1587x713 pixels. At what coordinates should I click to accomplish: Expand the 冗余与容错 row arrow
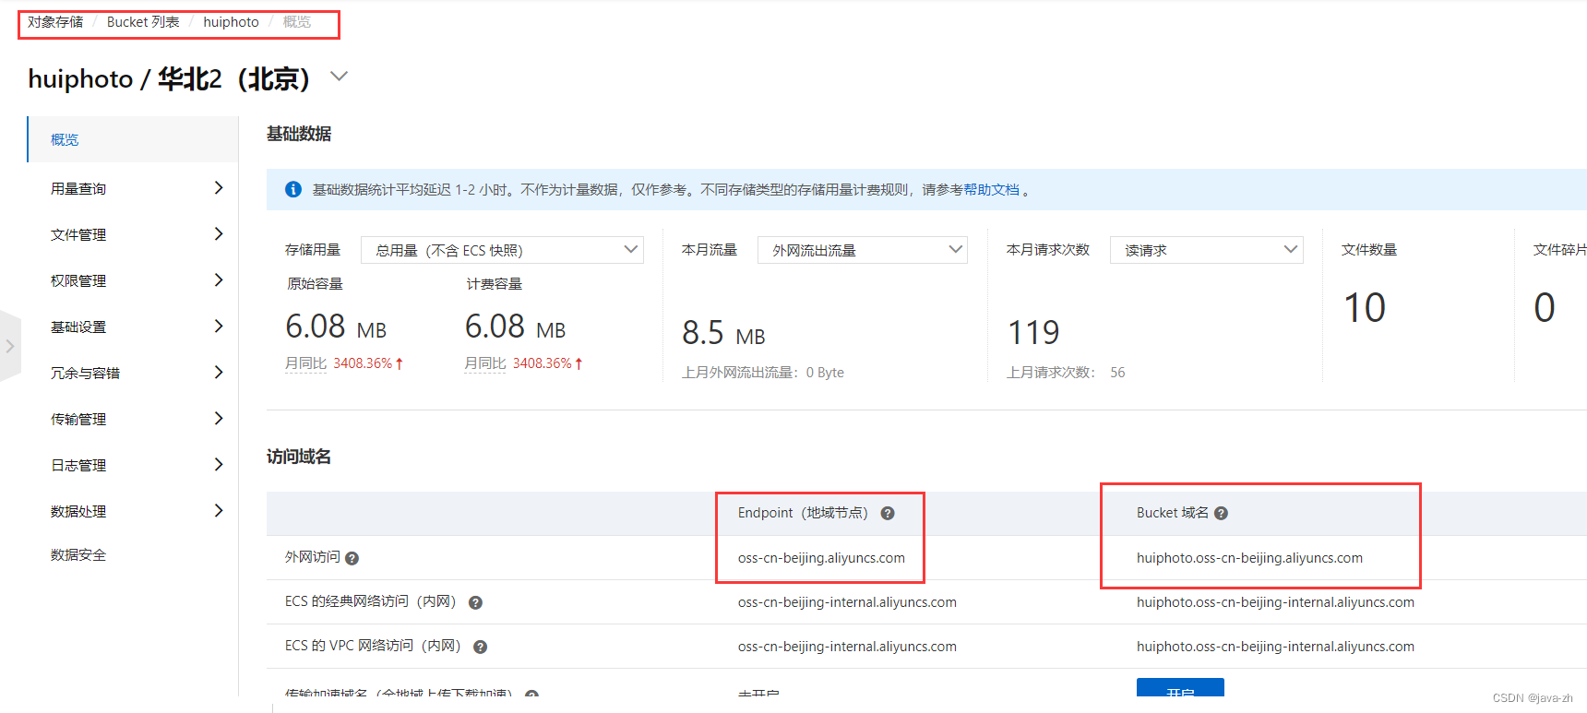[x=219, y=373]
